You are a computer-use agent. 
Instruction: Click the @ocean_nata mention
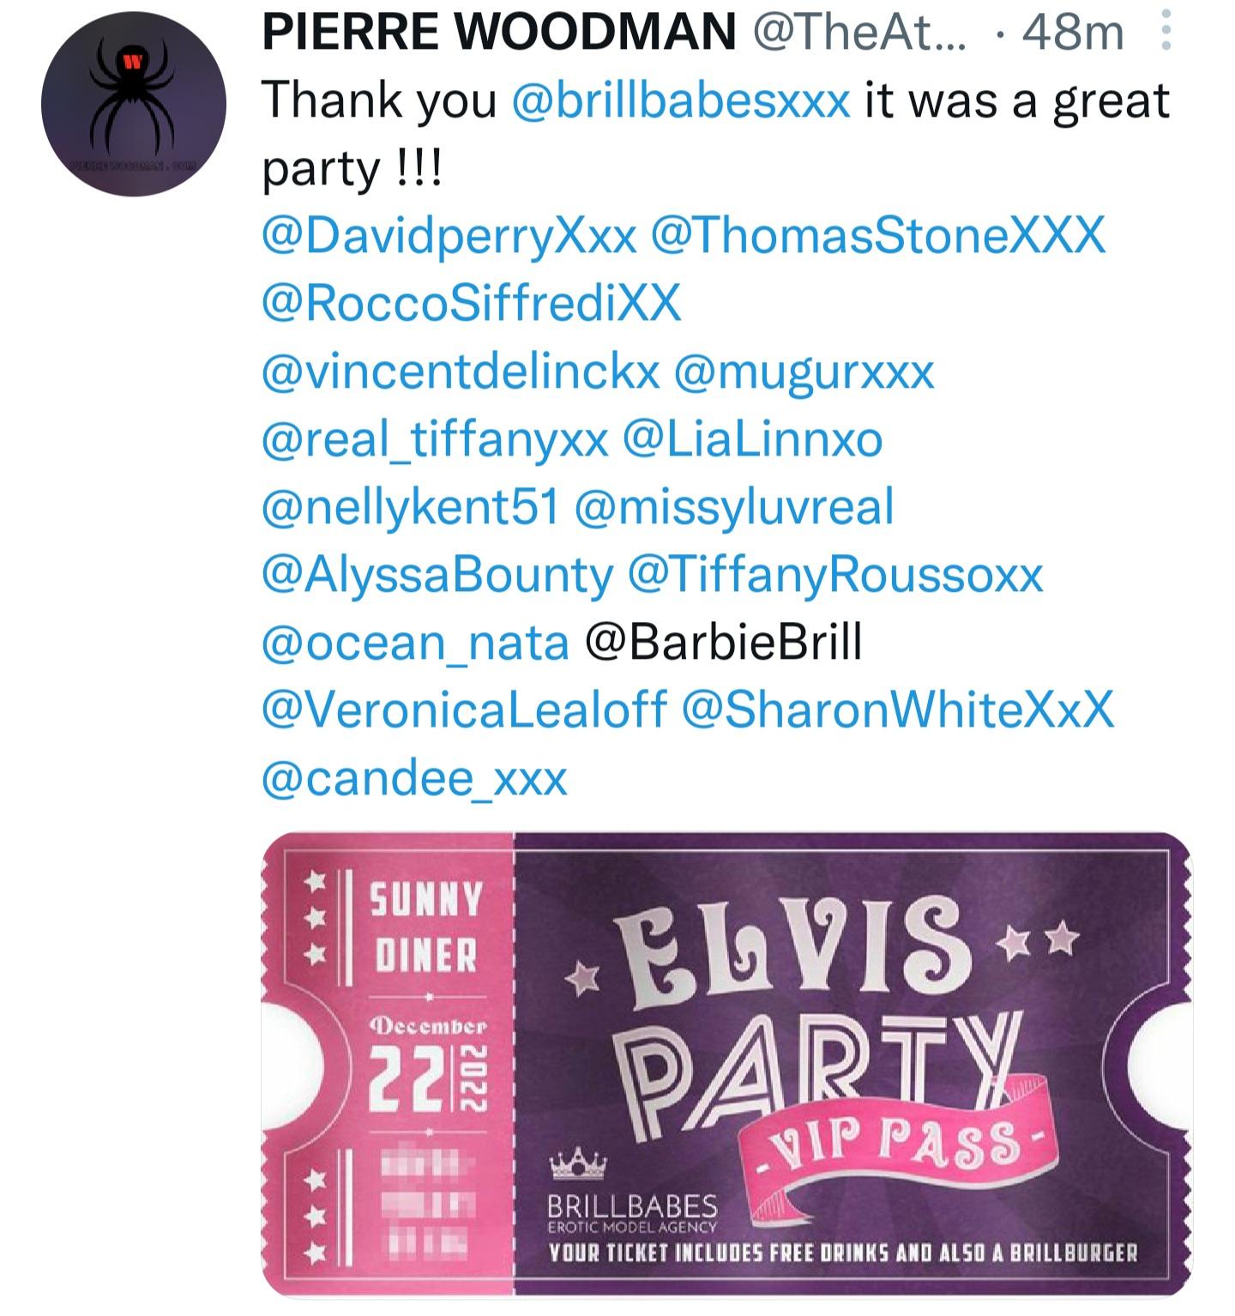(x=415, y=643)
